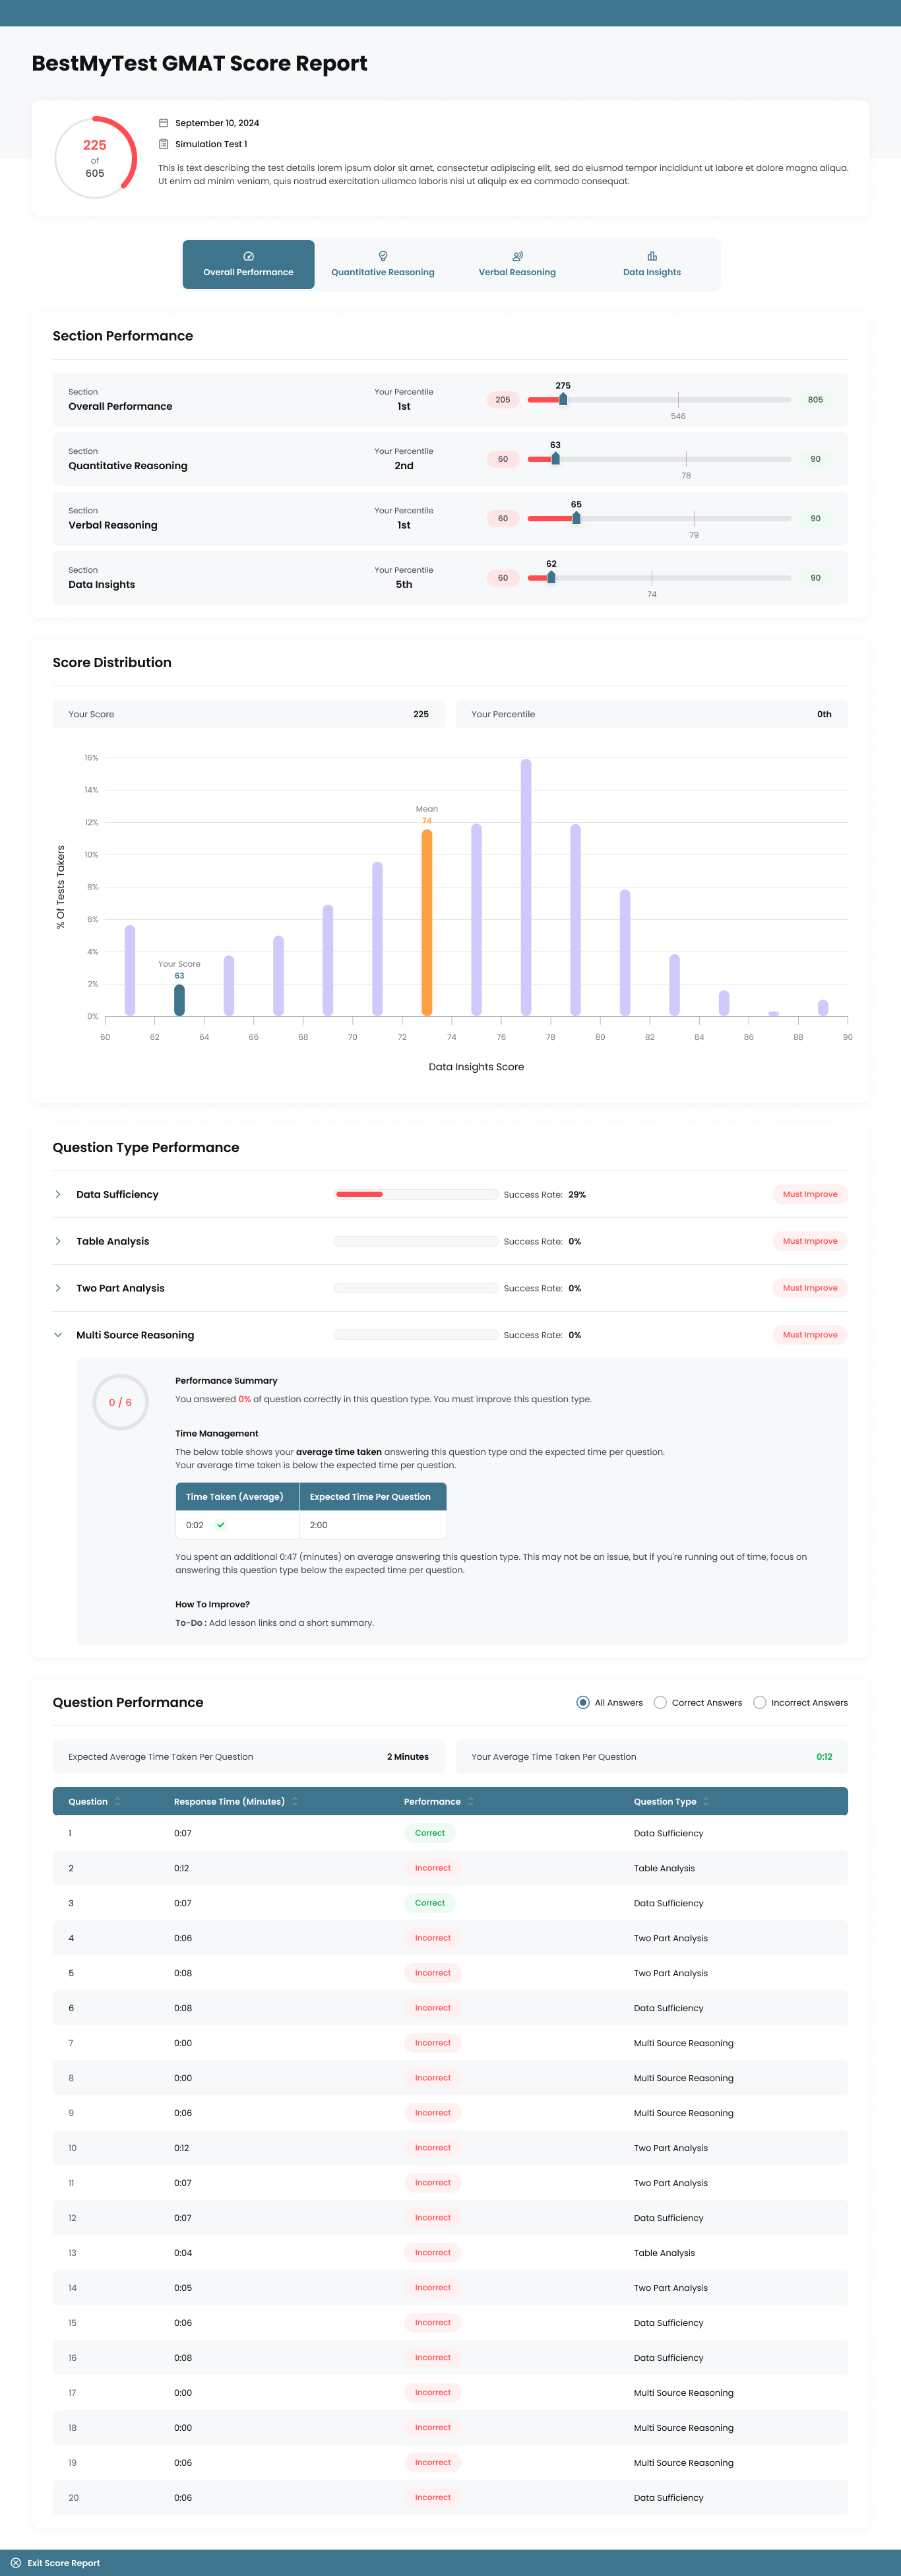
Task: Expand the Data Sufficiency row
Action: tap(58, 1194)
